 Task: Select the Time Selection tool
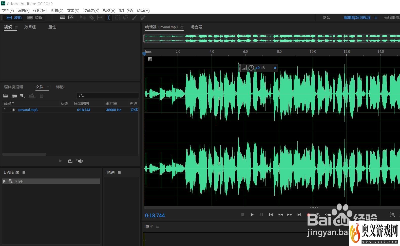[x=109, y=17]
